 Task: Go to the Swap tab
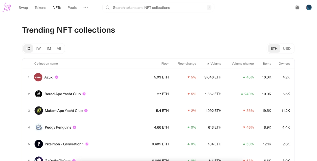coord(23,8)
